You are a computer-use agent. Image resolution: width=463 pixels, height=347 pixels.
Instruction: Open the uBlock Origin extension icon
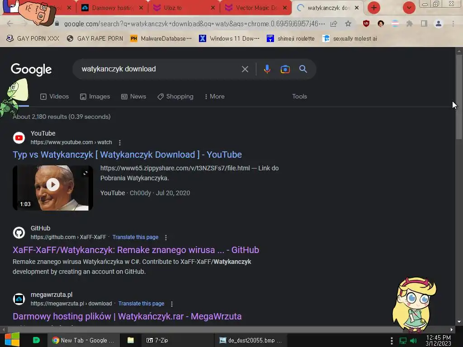(x=366, y=23)
